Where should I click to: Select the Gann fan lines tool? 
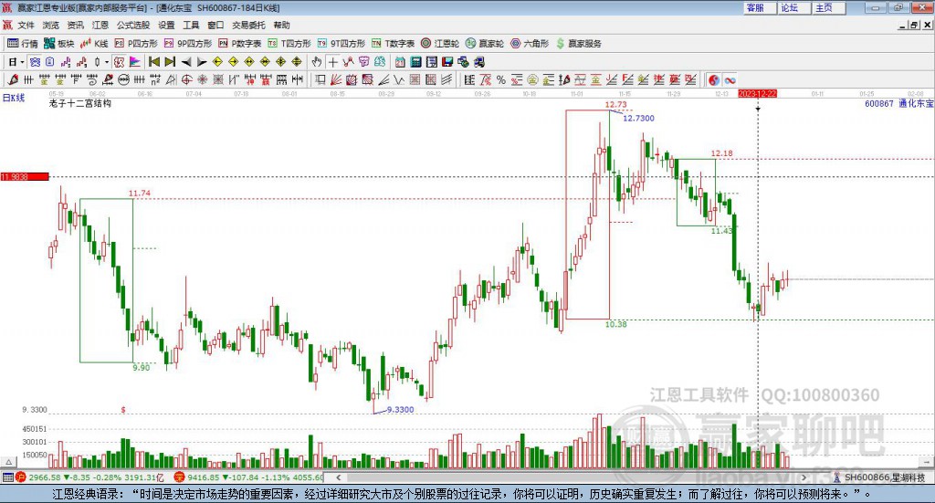click(x=336, y=79)
